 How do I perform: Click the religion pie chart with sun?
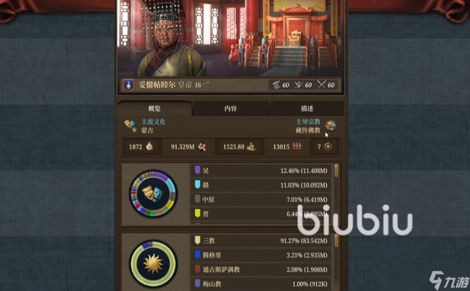(x=153, y=264)
